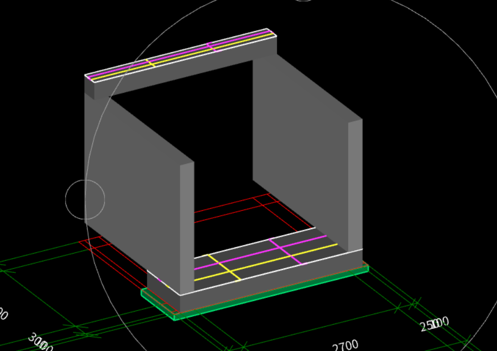Select the long yellow line on the floor slab

265,262
